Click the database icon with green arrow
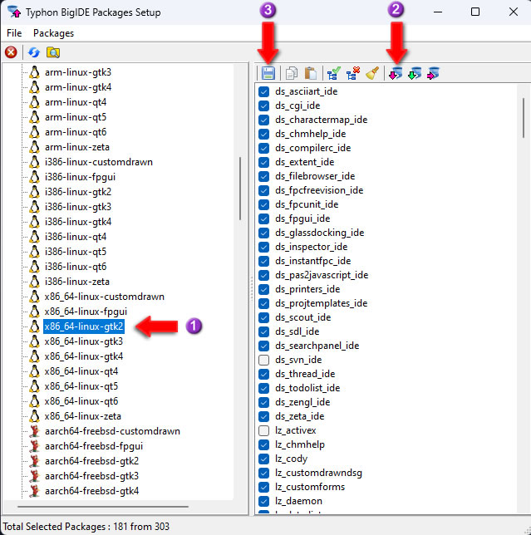This screenshot has height=535, width=531. tap(415, 73)
